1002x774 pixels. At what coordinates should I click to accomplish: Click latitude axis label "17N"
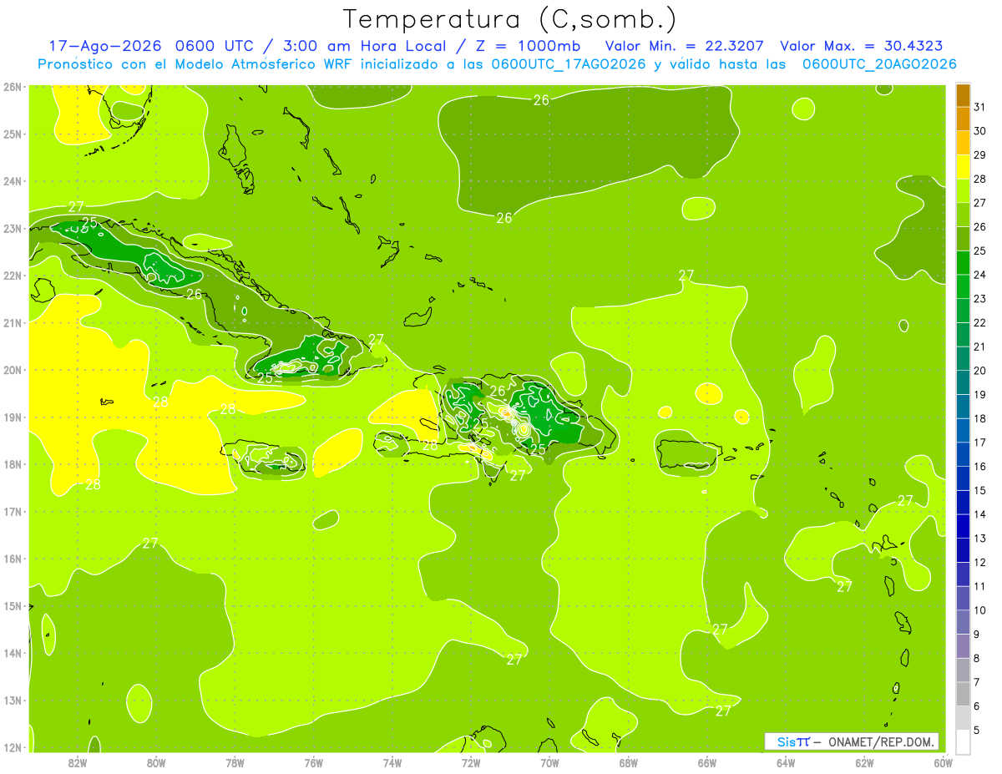coord(13,512)
